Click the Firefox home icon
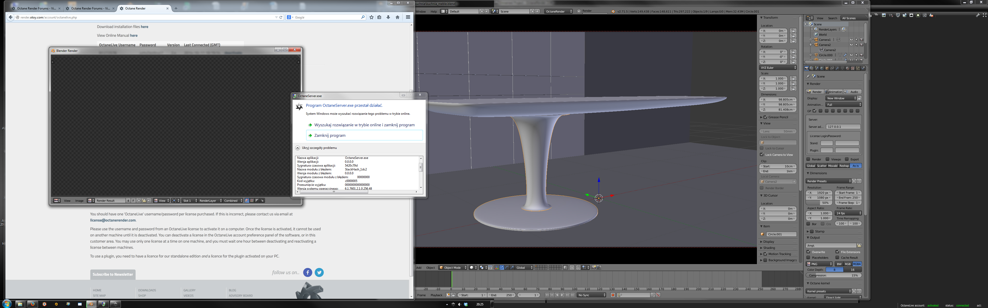 tap(397, 17)
